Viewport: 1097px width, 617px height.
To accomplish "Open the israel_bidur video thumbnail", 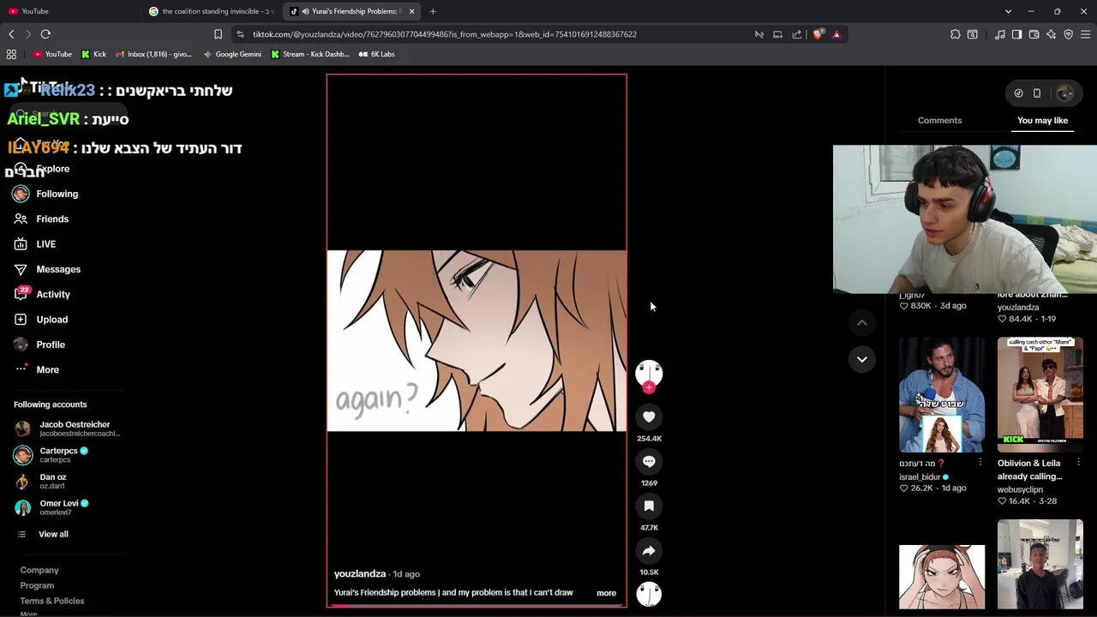I will pyautogui.click(x=942, y=395).
